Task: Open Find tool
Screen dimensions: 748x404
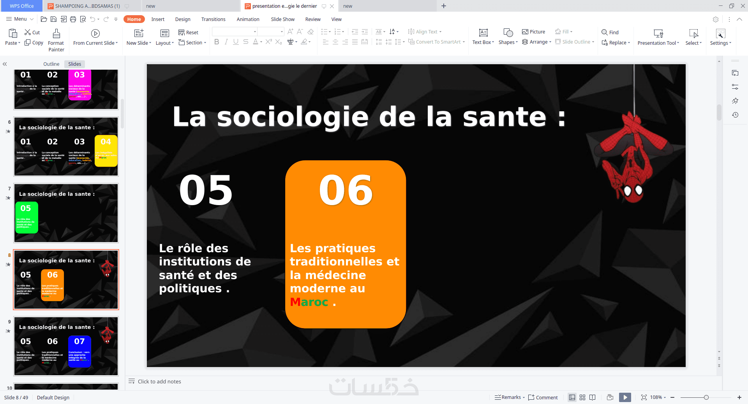Action: (610, 32)
